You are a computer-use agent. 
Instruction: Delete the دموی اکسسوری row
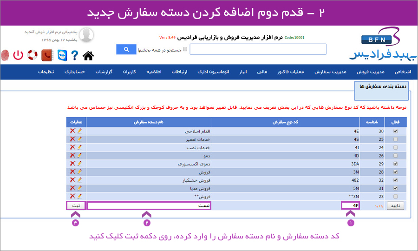tap(72, 164)
